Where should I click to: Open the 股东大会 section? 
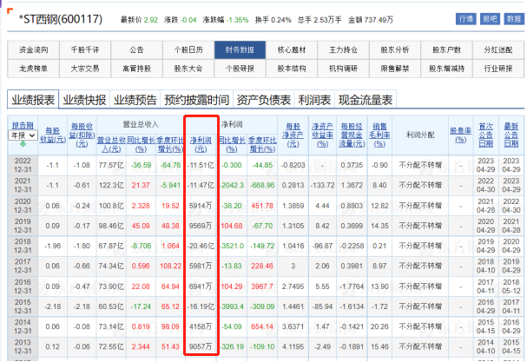[188, 69]
